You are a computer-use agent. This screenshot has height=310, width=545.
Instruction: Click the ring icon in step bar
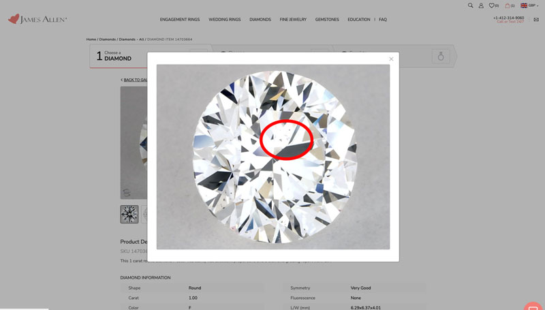tap(441, 57)
